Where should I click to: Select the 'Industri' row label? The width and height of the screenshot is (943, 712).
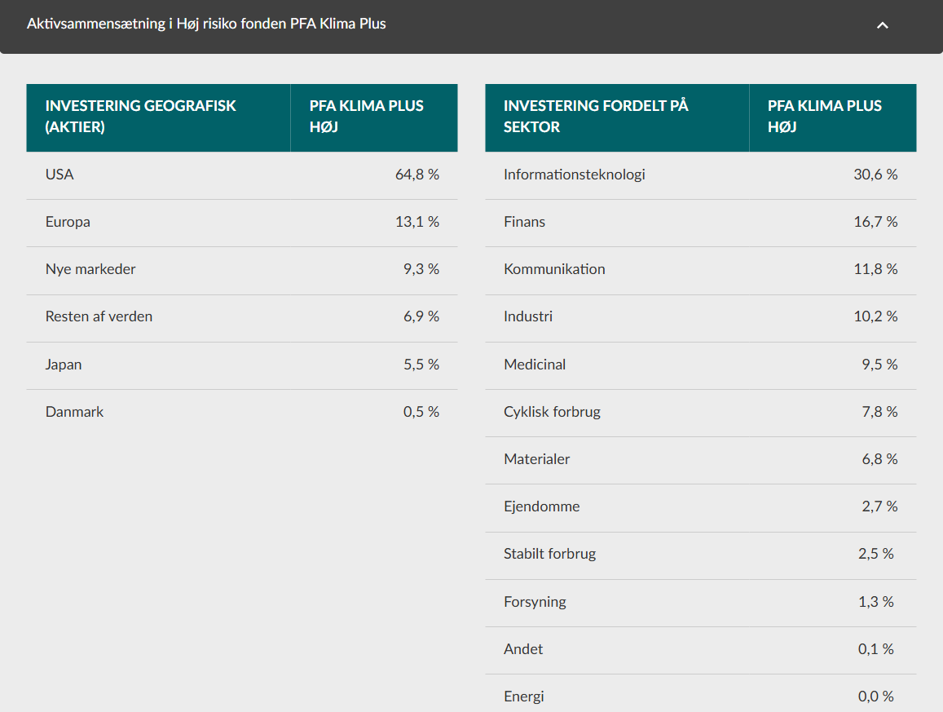tap(528, 316)
